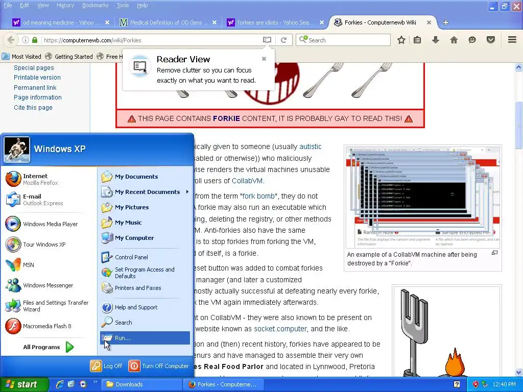Open new tab with plus button

(x=445, y=22)
